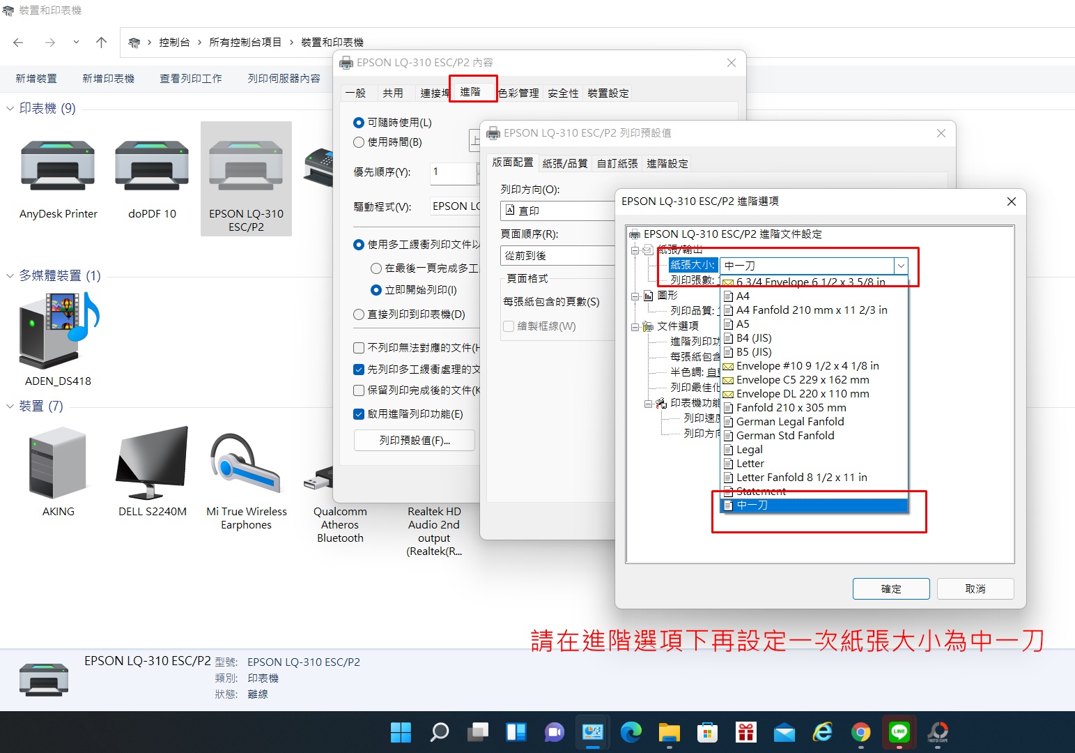This screenshot has width=1075, height=753.
Task: Open Task View on the taskbar
Action: [x=478, y=732]
